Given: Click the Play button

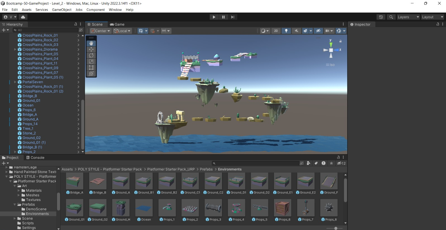Looking at the screenshot, I should [214, 17].
